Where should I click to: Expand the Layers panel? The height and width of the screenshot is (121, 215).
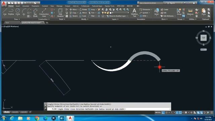click(115, 19)
